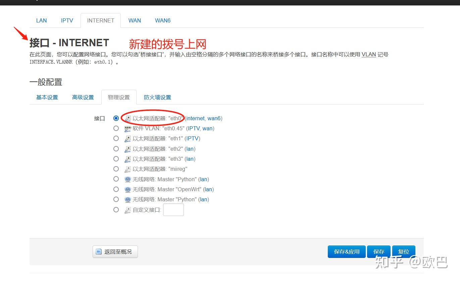Open the VLAN documentation link
Screen dimensions: 460x281
[368, 55]
